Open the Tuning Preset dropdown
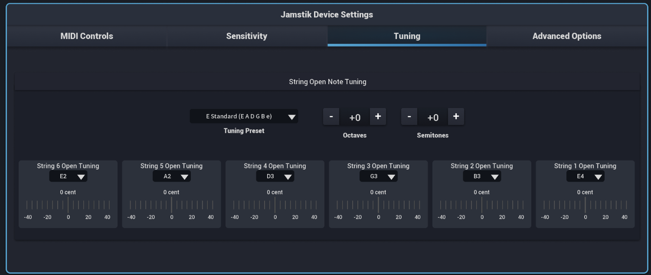 coord(244,116)
